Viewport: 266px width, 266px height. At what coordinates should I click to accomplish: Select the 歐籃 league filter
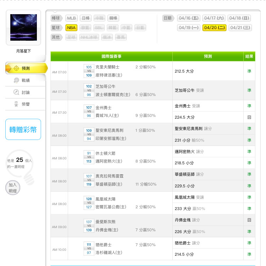(x=85, y=28)
